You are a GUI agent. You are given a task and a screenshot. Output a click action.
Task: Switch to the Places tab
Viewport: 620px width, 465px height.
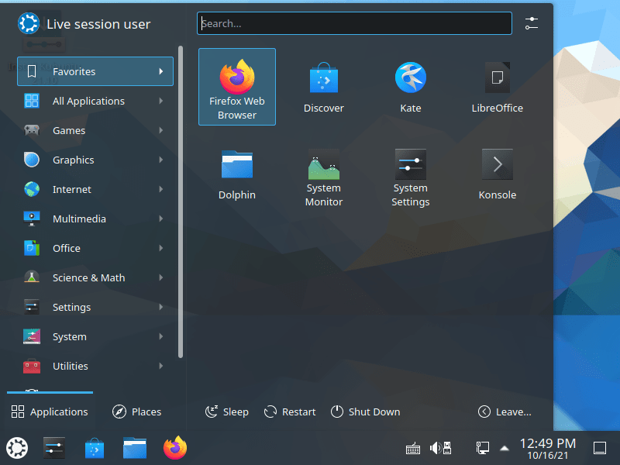point(137,412)
